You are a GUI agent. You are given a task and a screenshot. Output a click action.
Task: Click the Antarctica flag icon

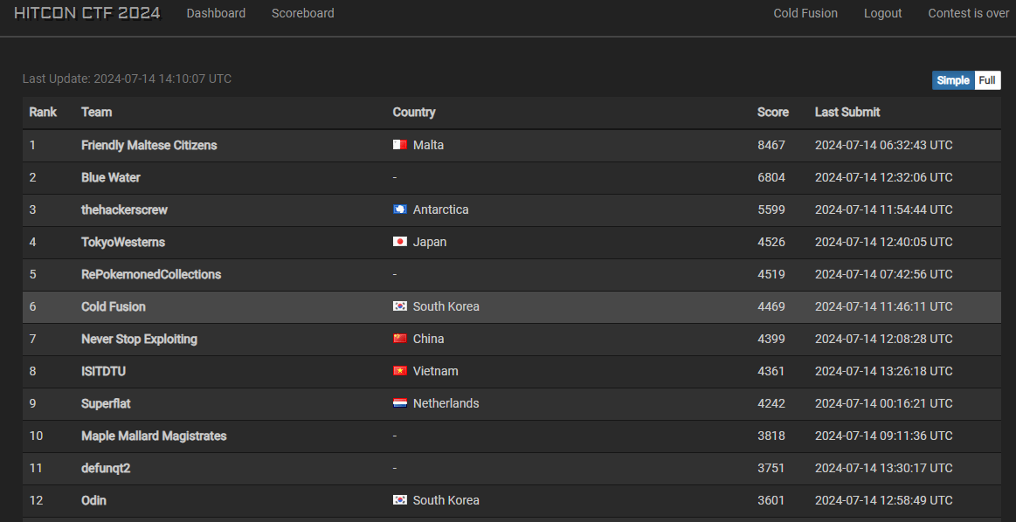click(x=400, y=209)
